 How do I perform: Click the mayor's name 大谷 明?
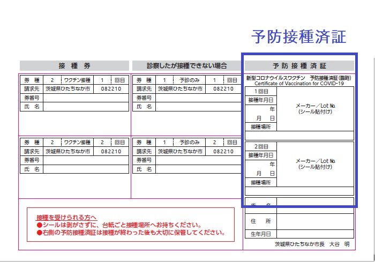339,244
